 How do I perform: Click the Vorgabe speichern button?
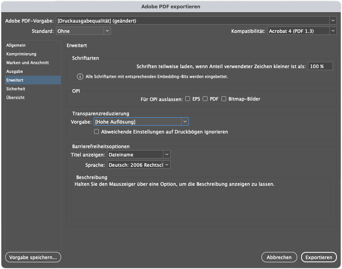[x=33, y=257]
